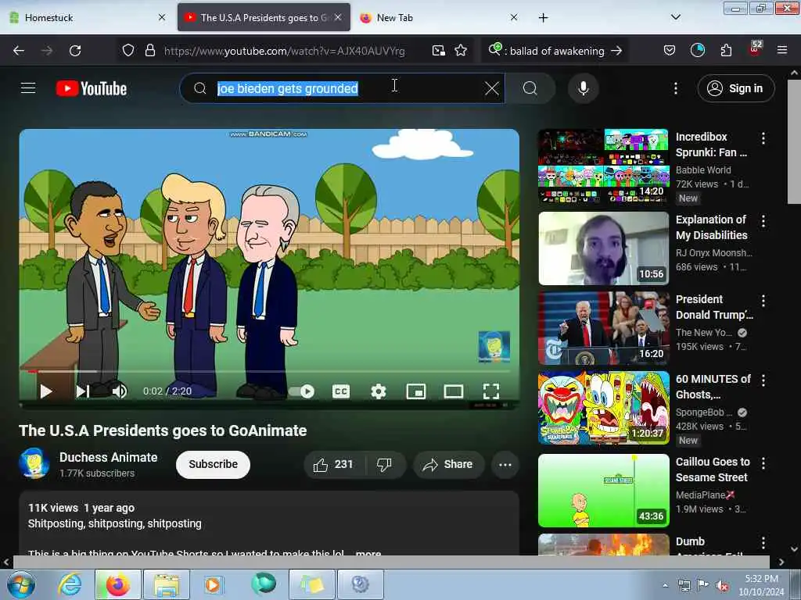This screenshot has width=801, height=600.
Task: Seek on the video progress bar
Action: click(269, 371)
